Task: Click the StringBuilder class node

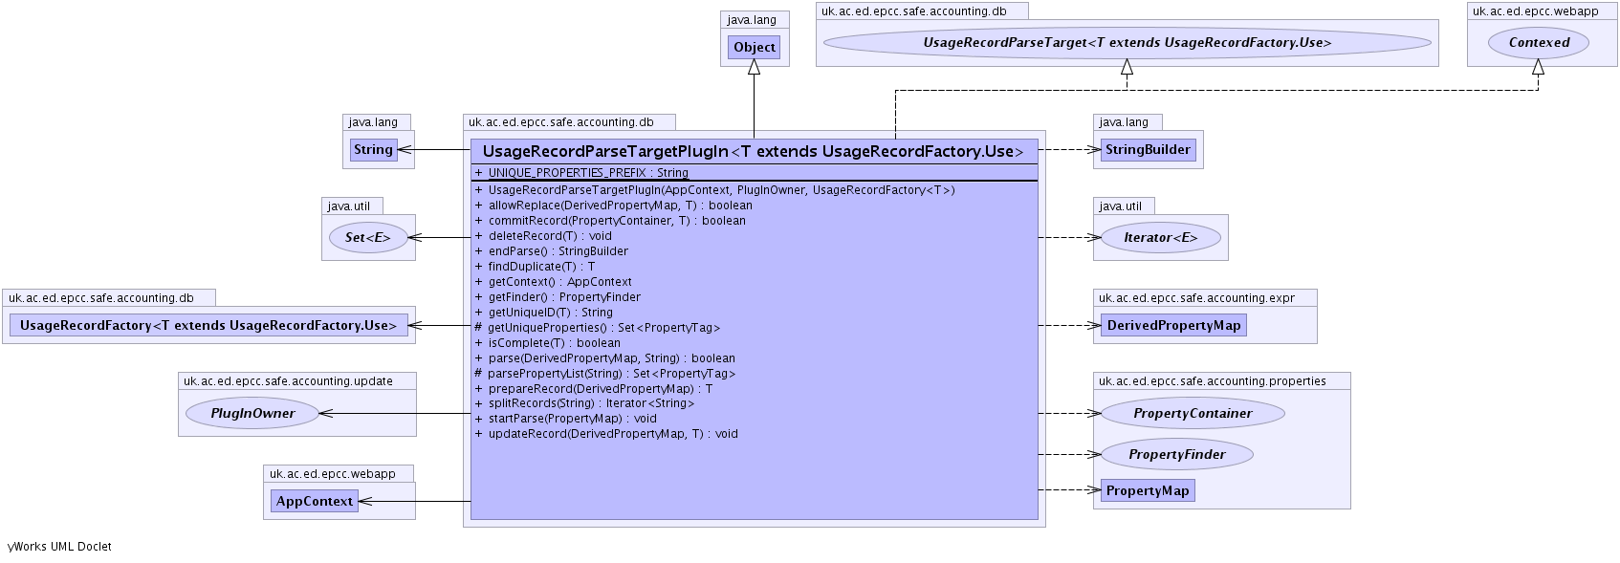Action: (x=1148, y=150)
